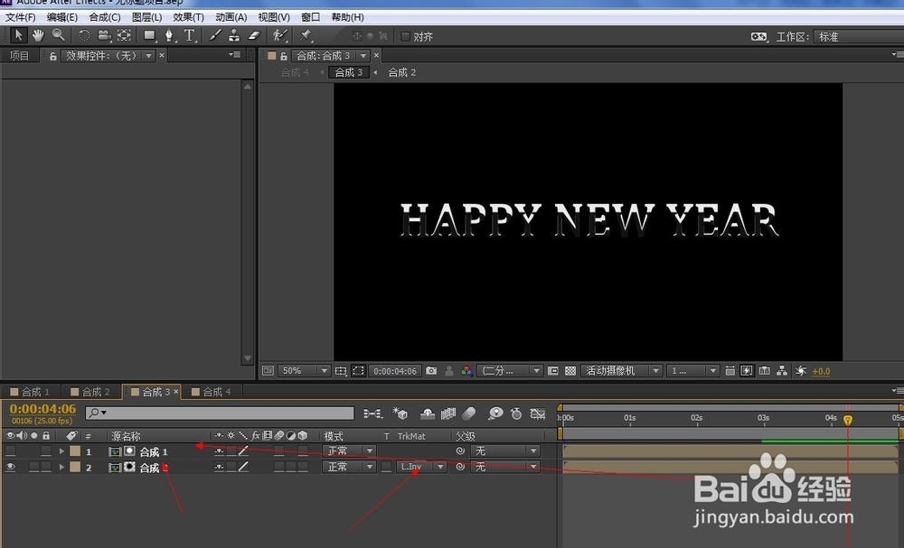904x548 pixels.
Task: Select the Eraser tool
Action: [x=254, y=36]
